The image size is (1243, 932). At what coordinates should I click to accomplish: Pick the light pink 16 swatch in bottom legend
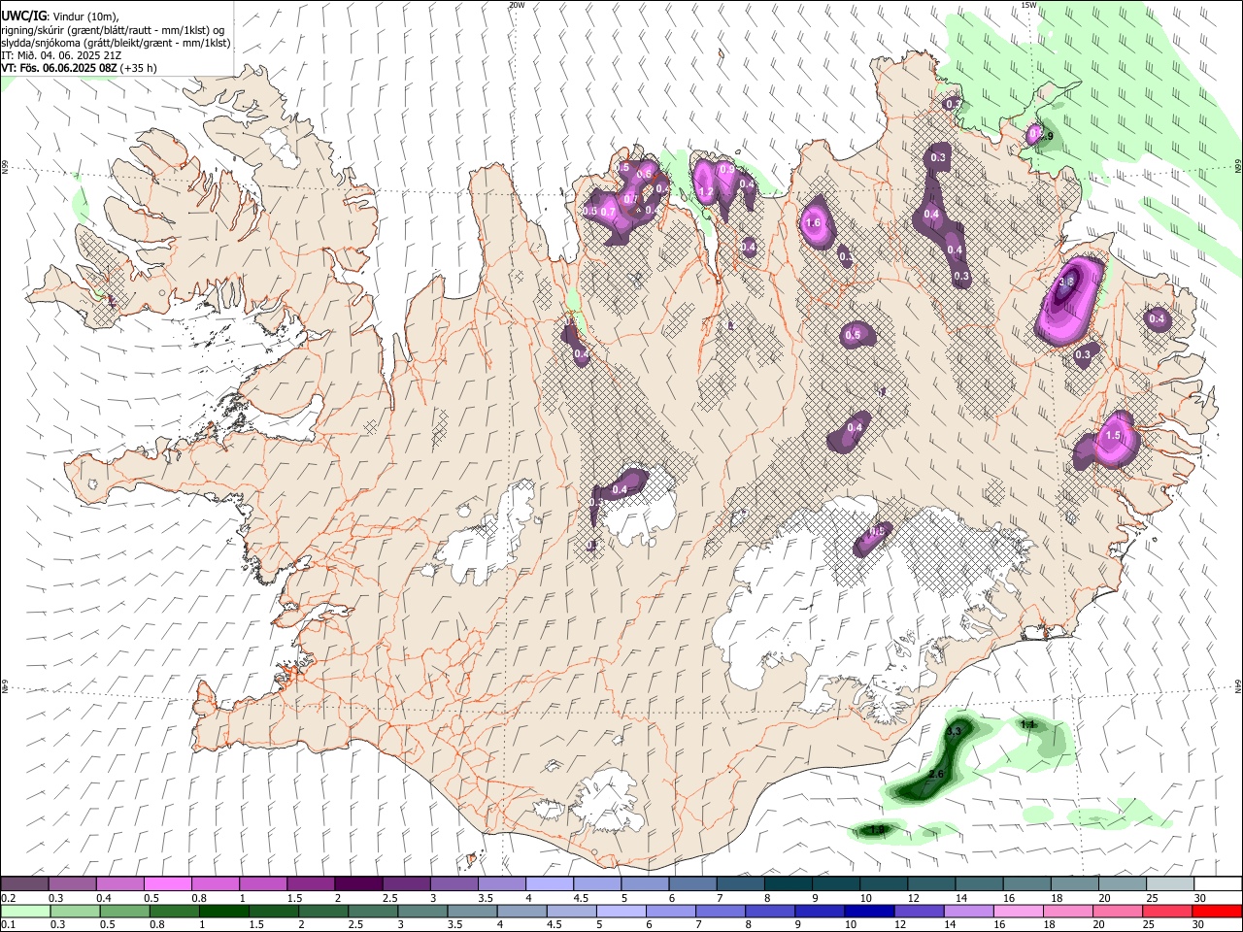click(1018, 911)
